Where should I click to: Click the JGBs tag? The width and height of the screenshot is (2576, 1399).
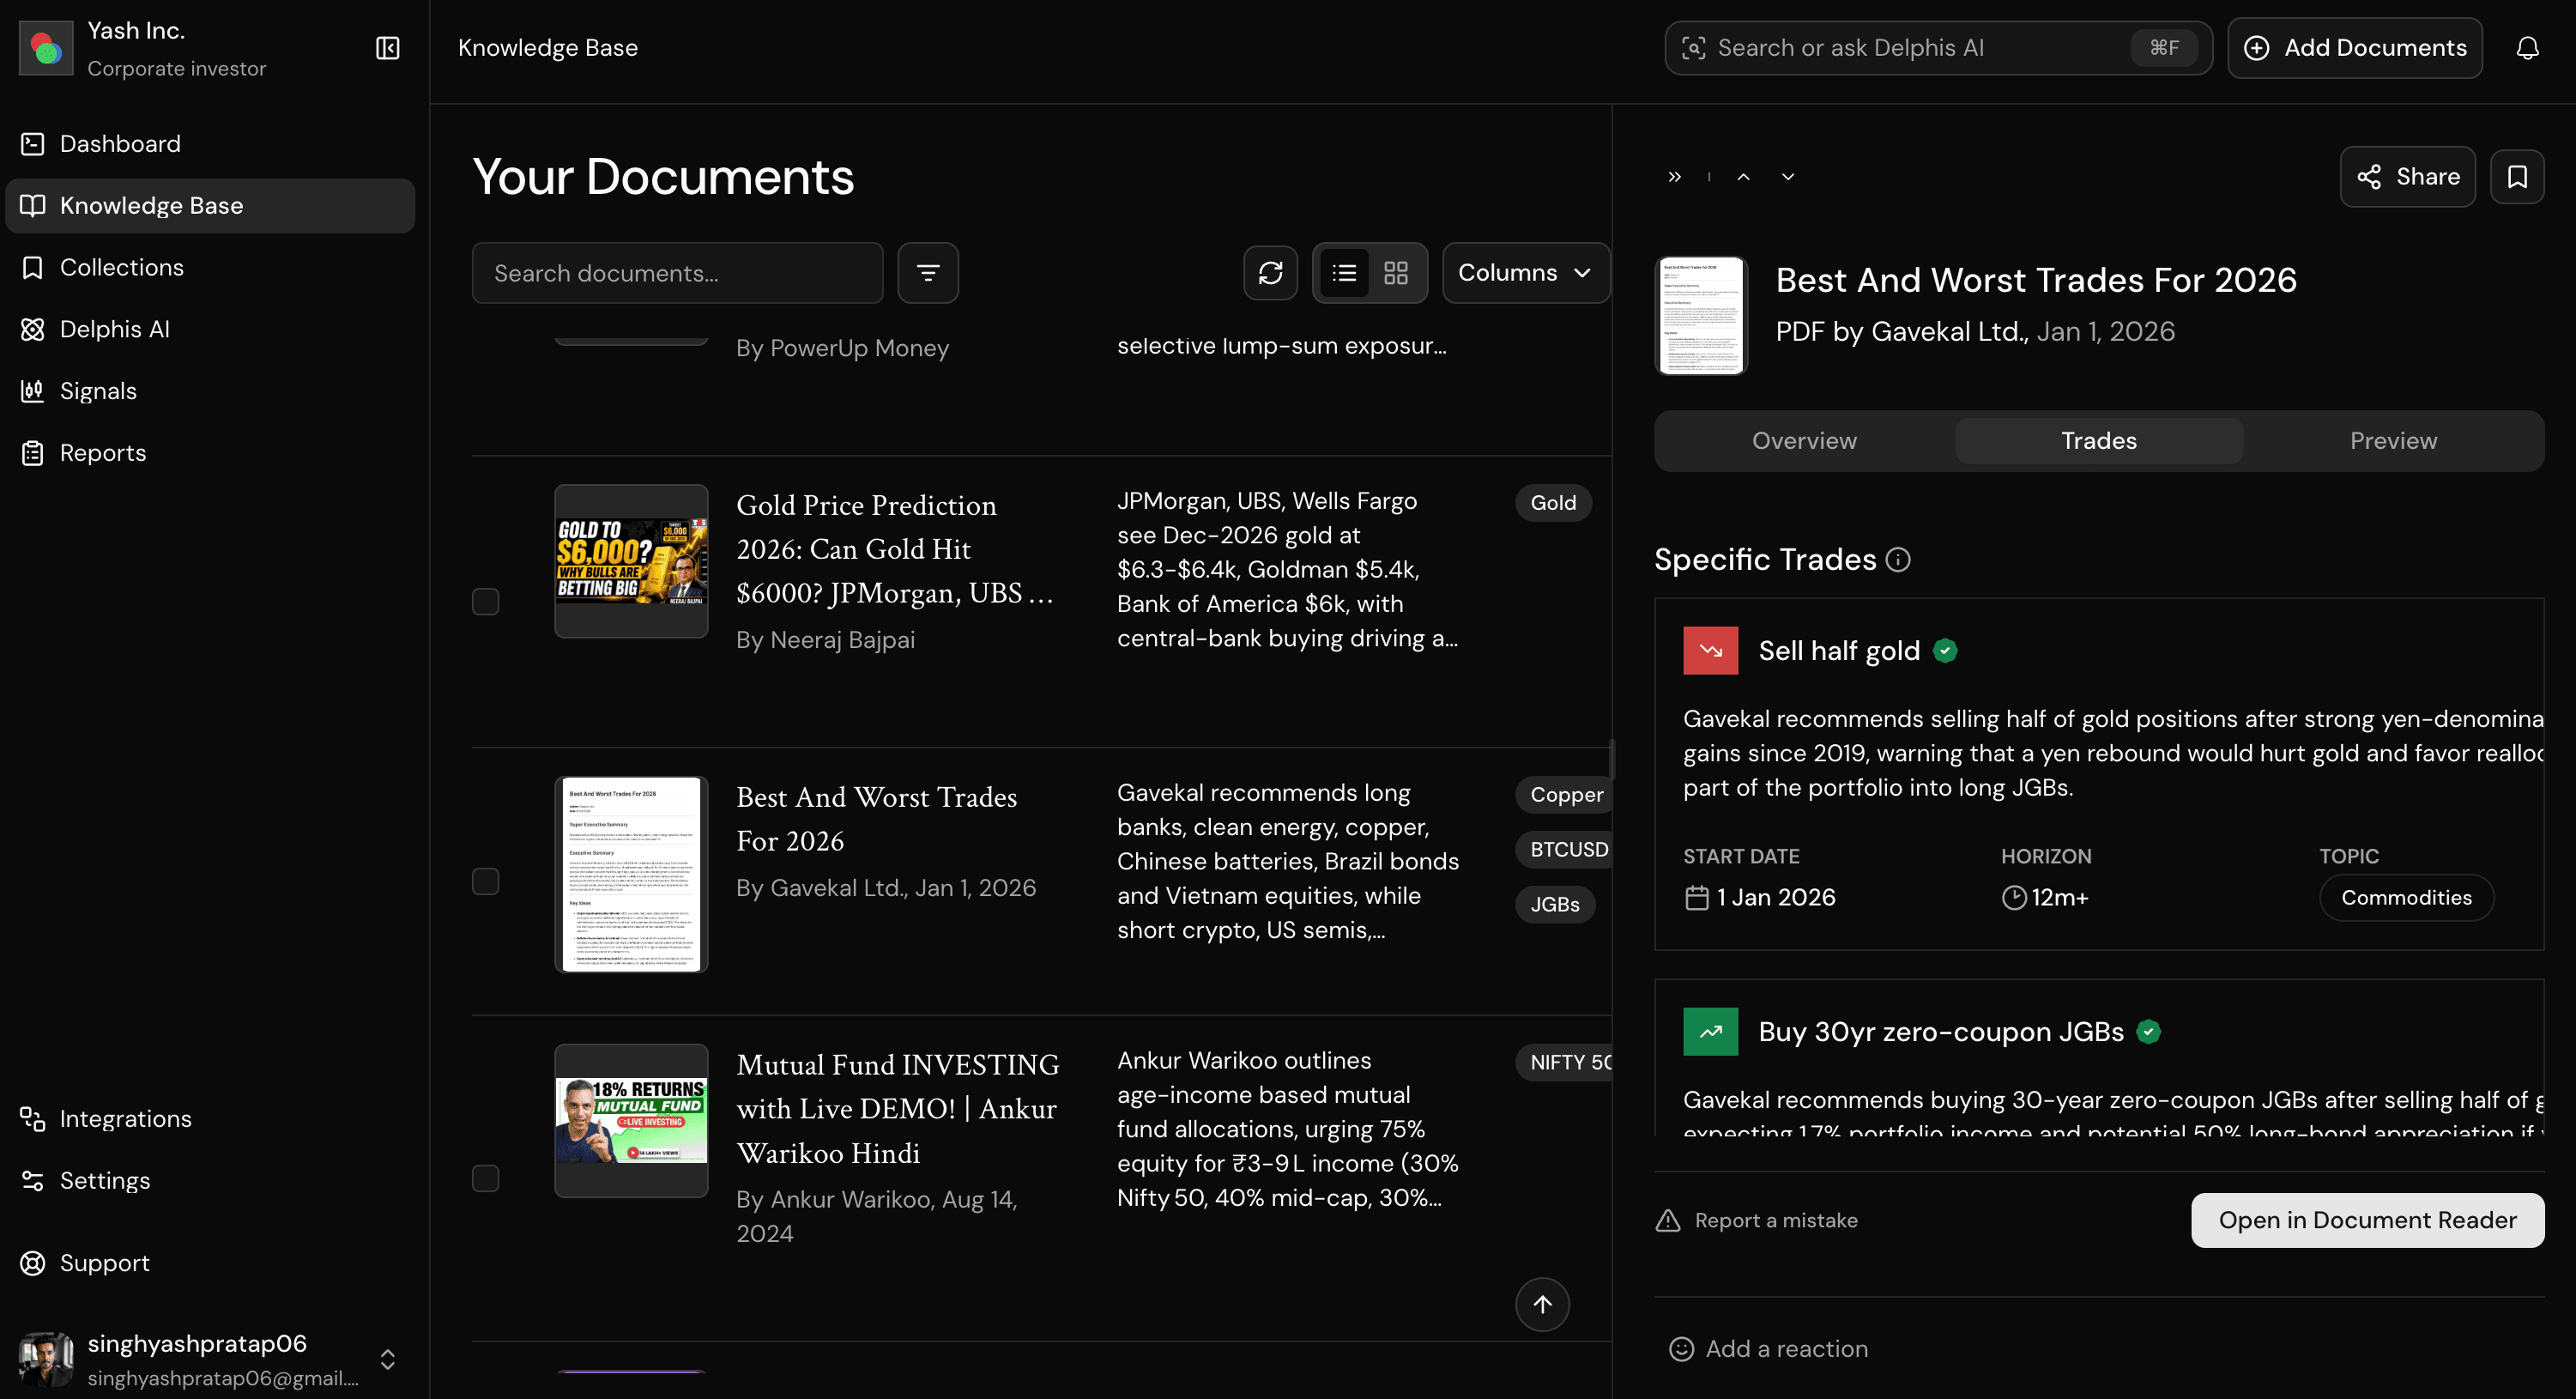coord(1555,905)
